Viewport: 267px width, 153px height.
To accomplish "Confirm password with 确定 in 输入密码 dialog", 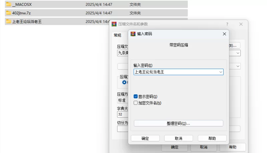I will click(145, 138).
